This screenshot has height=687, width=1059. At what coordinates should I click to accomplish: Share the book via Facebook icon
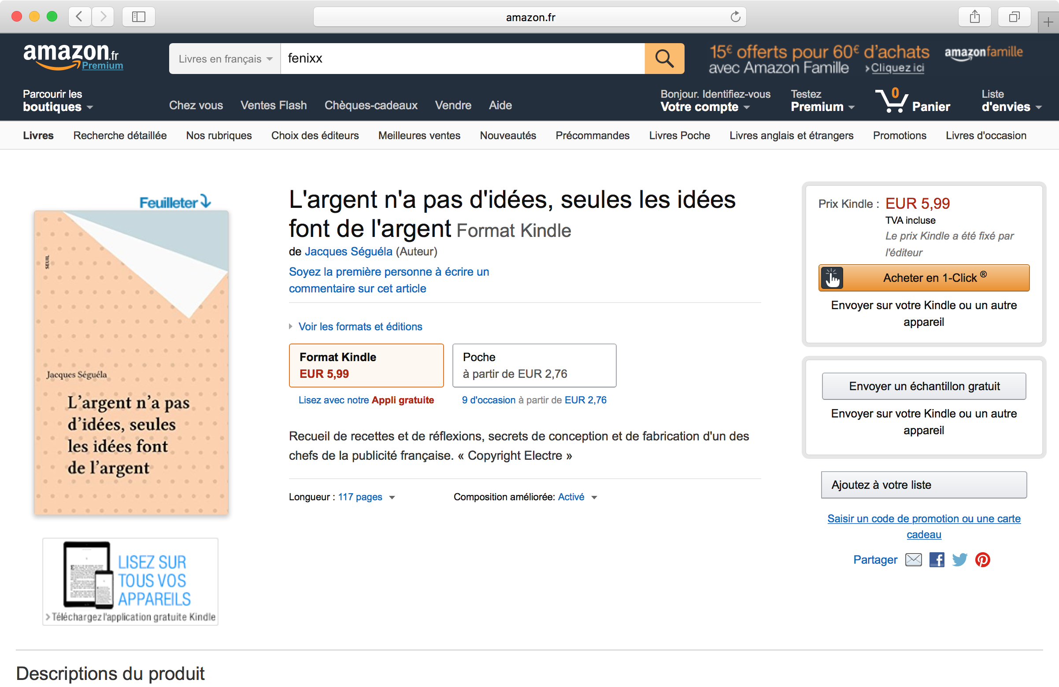pos(937,559)
